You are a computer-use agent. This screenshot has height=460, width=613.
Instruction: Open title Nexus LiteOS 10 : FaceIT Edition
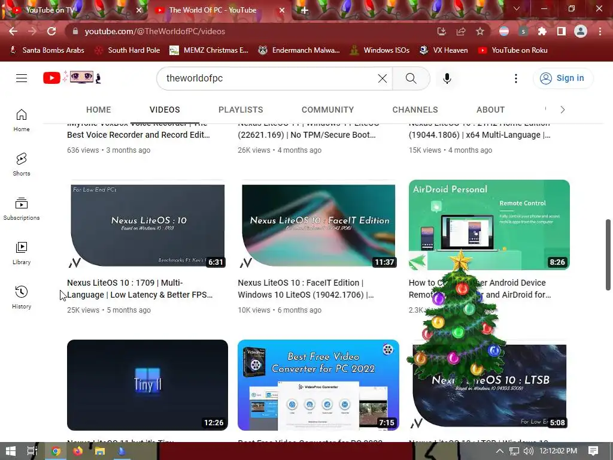tap(306, 289)
